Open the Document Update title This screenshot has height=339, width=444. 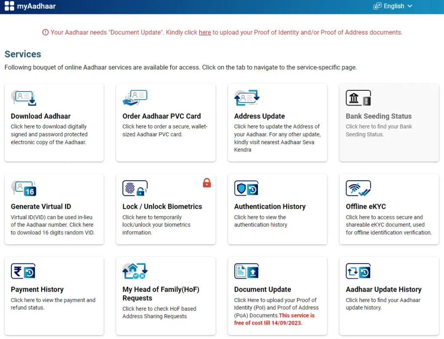[262, 290]
